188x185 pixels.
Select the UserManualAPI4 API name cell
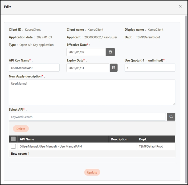click(51, 146)
